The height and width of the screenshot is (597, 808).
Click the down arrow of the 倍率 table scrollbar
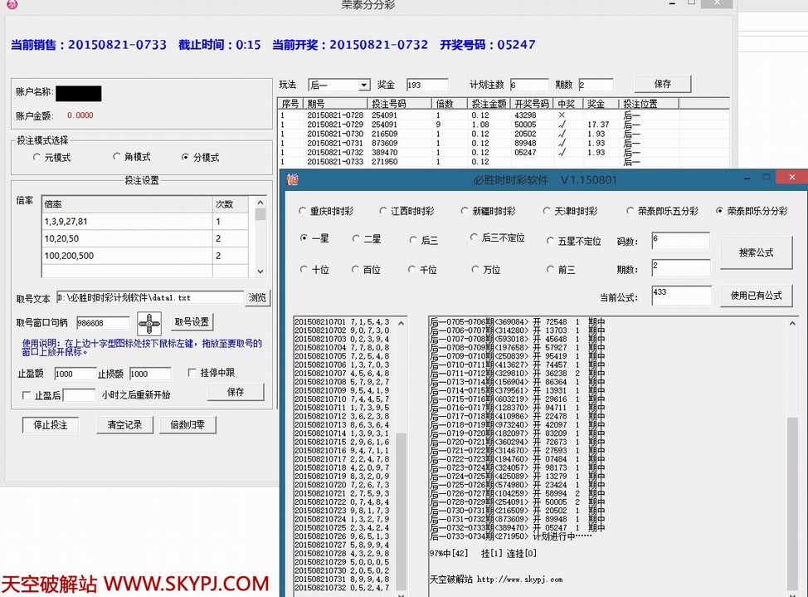[260, 272]
